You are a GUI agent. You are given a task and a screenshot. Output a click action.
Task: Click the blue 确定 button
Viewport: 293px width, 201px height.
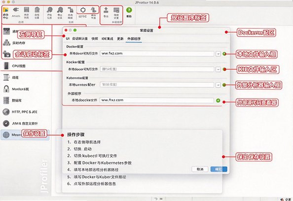tap(219, 169)
